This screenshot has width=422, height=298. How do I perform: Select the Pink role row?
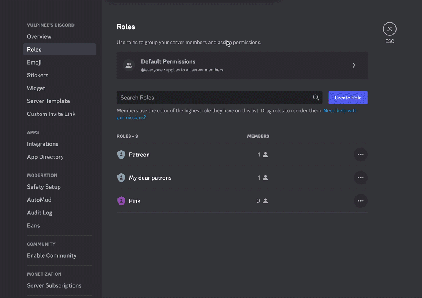[190, 201]
